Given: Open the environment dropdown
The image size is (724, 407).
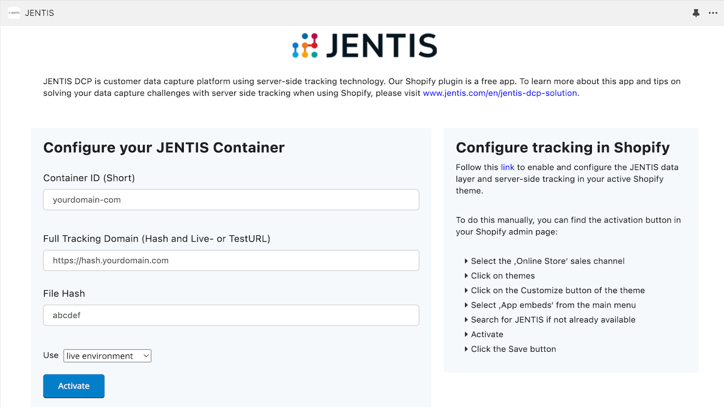Looking at the screenshot, I should pos(107,356).
